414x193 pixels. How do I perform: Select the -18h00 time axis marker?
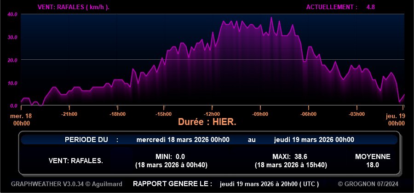click(117, 114)
